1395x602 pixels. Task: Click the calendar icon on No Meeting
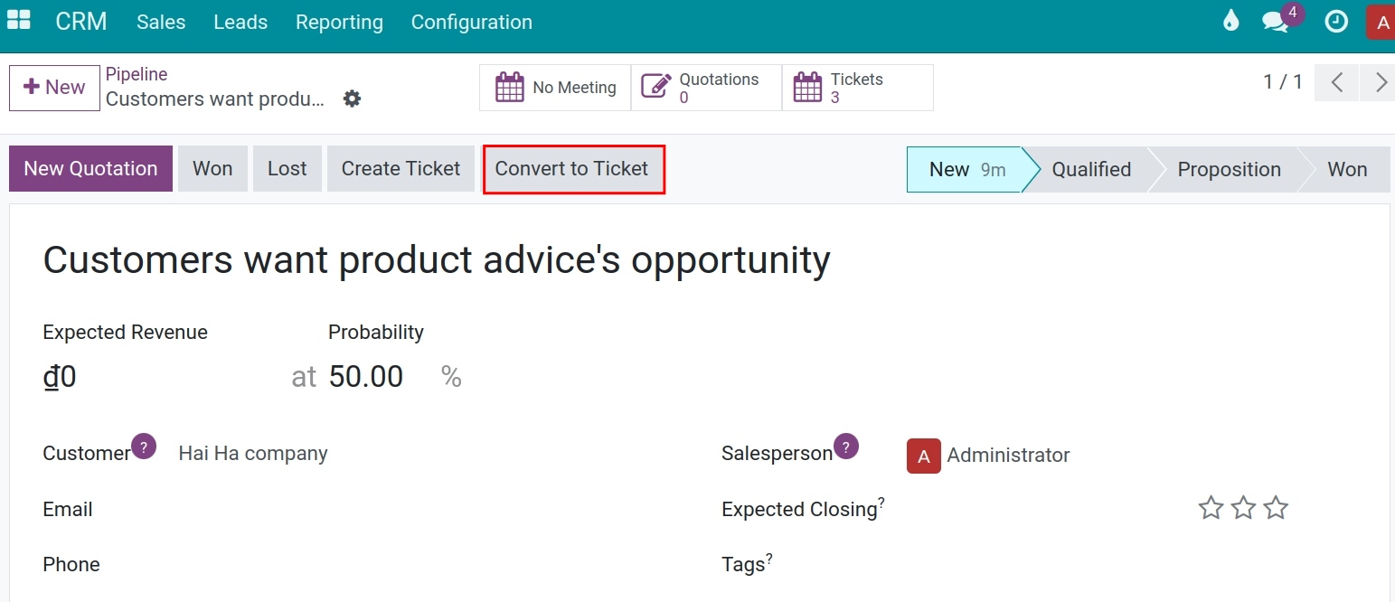point(510,88)
